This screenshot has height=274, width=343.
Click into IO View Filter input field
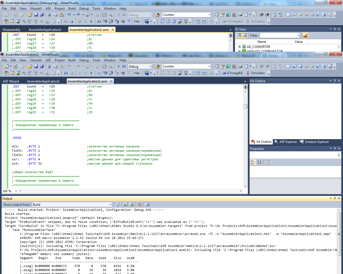(278, 35)
